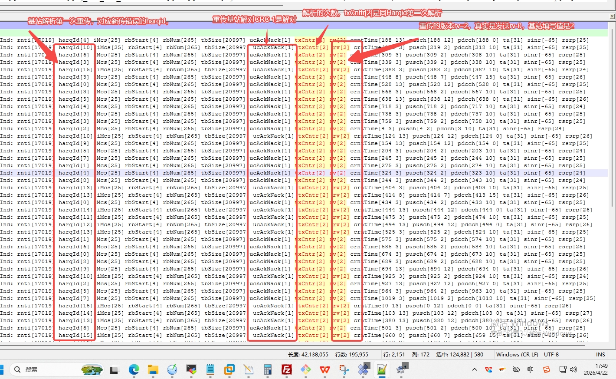Image resolution: width=616 pixels, height=379 pixels.
Task: Close the search results panel
Action: click(612, 16)
